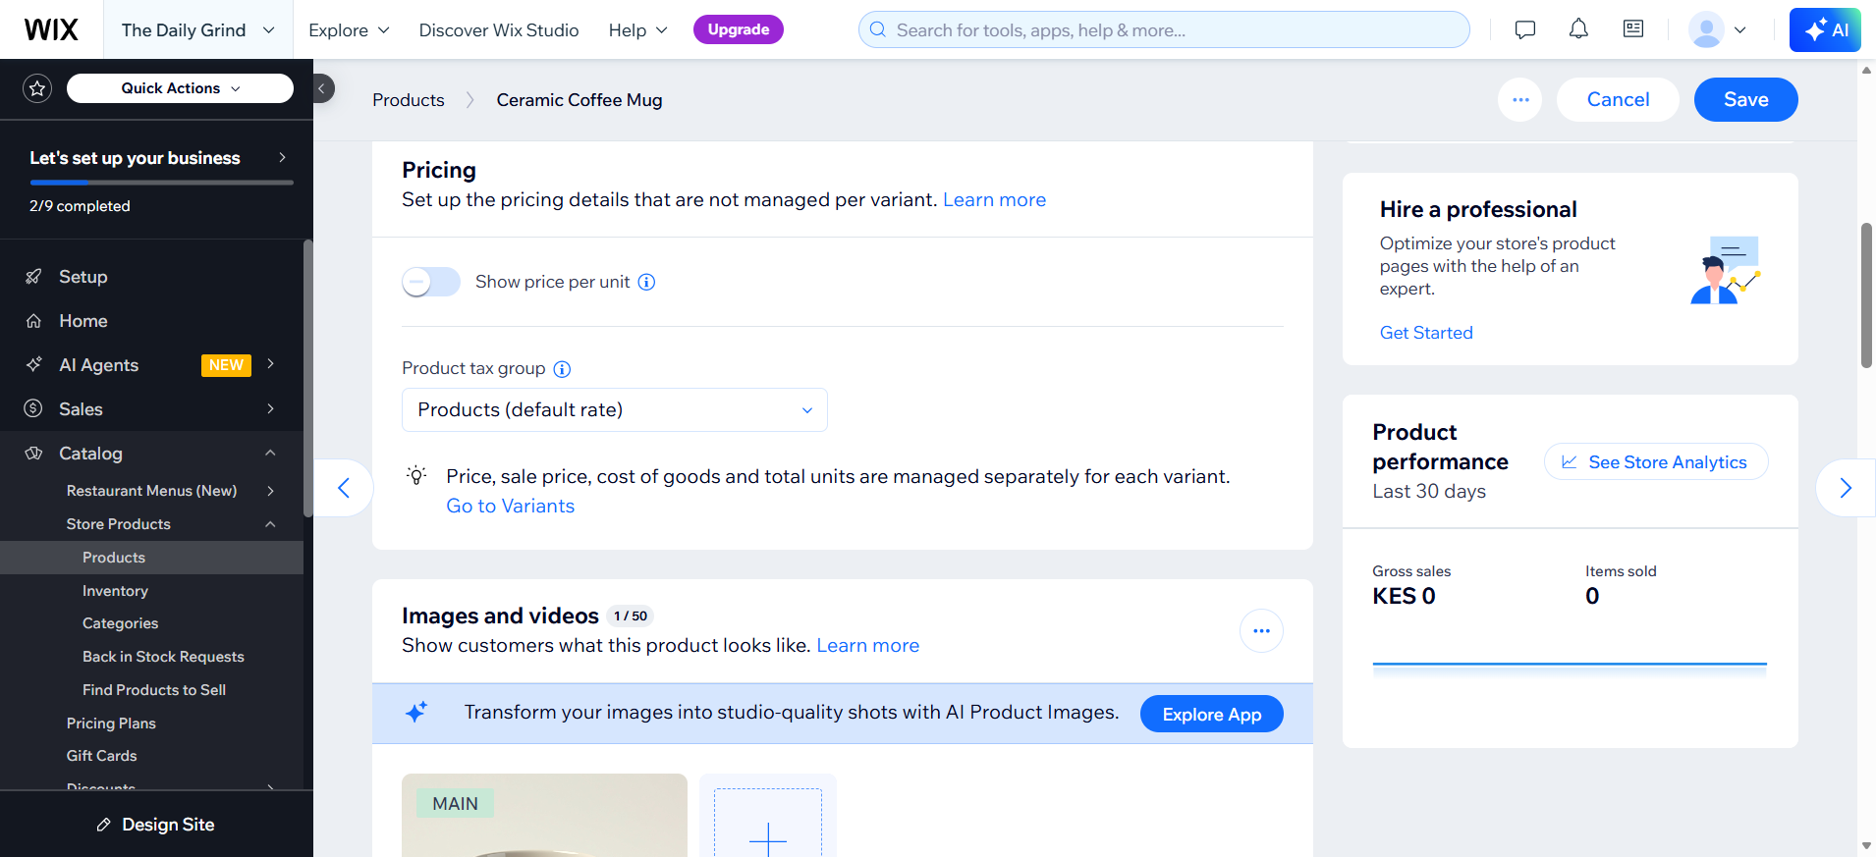Click the setup progress bar
The height and width of the screenshot is (857, 1876).
(161, 183)
